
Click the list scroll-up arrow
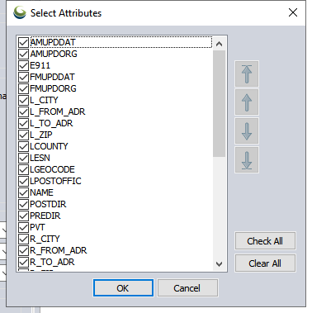coord(220,44)
